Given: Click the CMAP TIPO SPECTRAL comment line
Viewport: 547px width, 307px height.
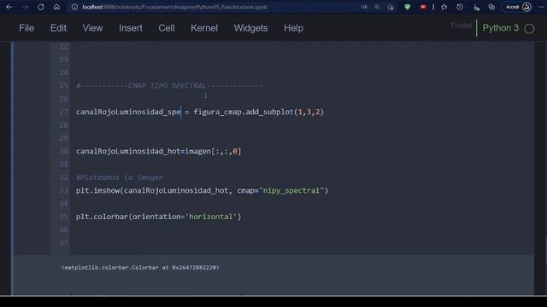Looking at the screenshot, I should point(169,85).
